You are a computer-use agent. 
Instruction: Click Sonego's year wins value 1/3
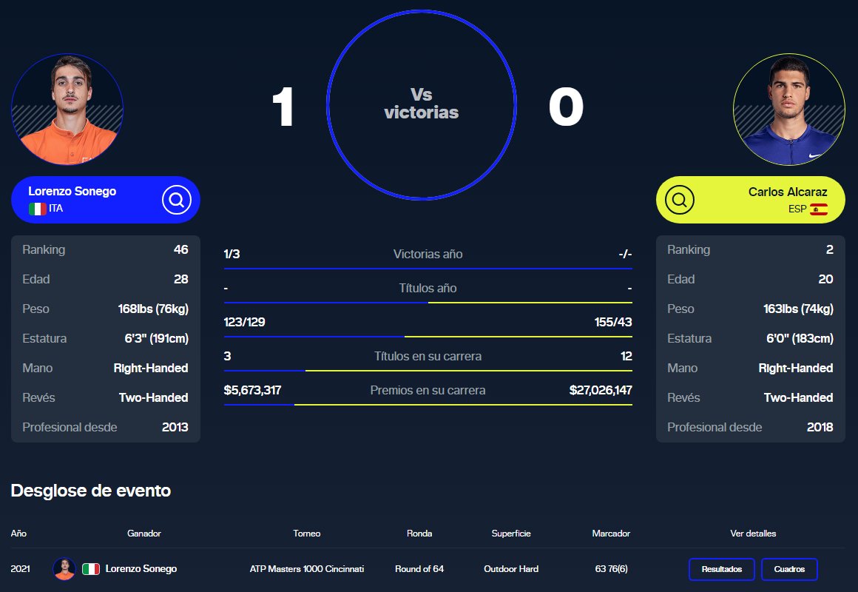[232, 254]
